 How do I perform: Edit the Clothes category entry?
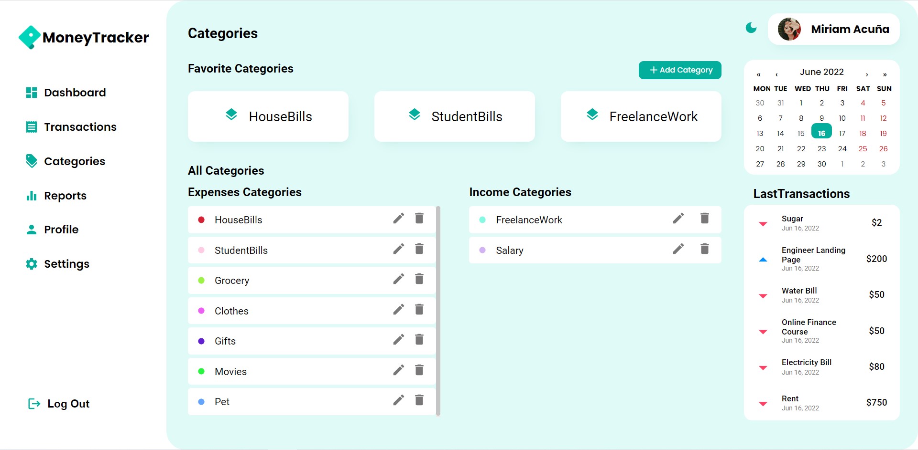tap(398, 310)
